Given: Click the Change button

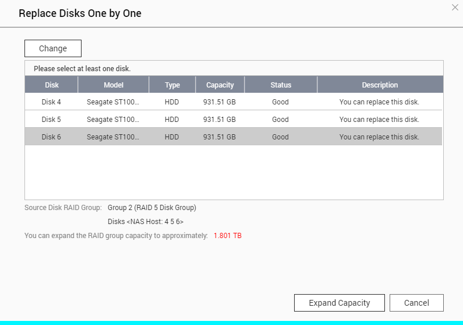Looking at the screenshot, I should click(53, 48).
